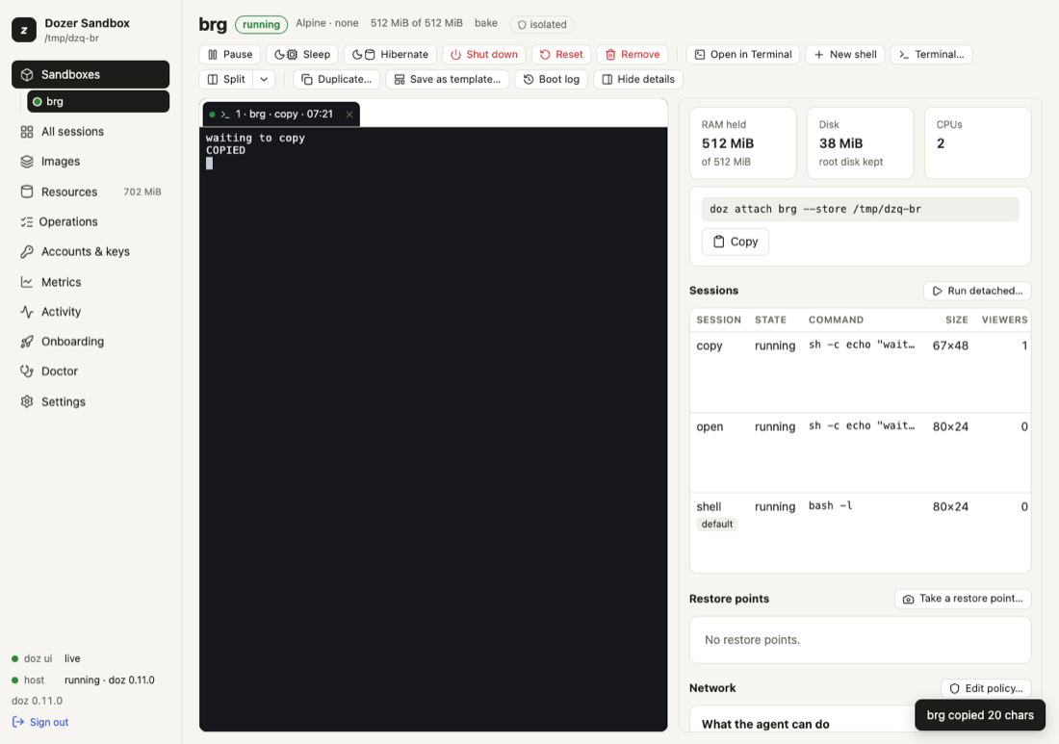Click the isolated badge

coord(542,25)
